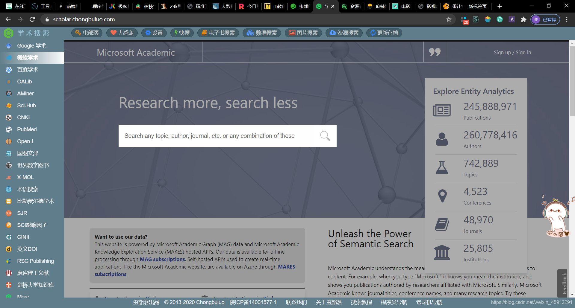575x308 pixels.
Task: Open 电子书搜索 ebook search
Action: pos(218,33)
